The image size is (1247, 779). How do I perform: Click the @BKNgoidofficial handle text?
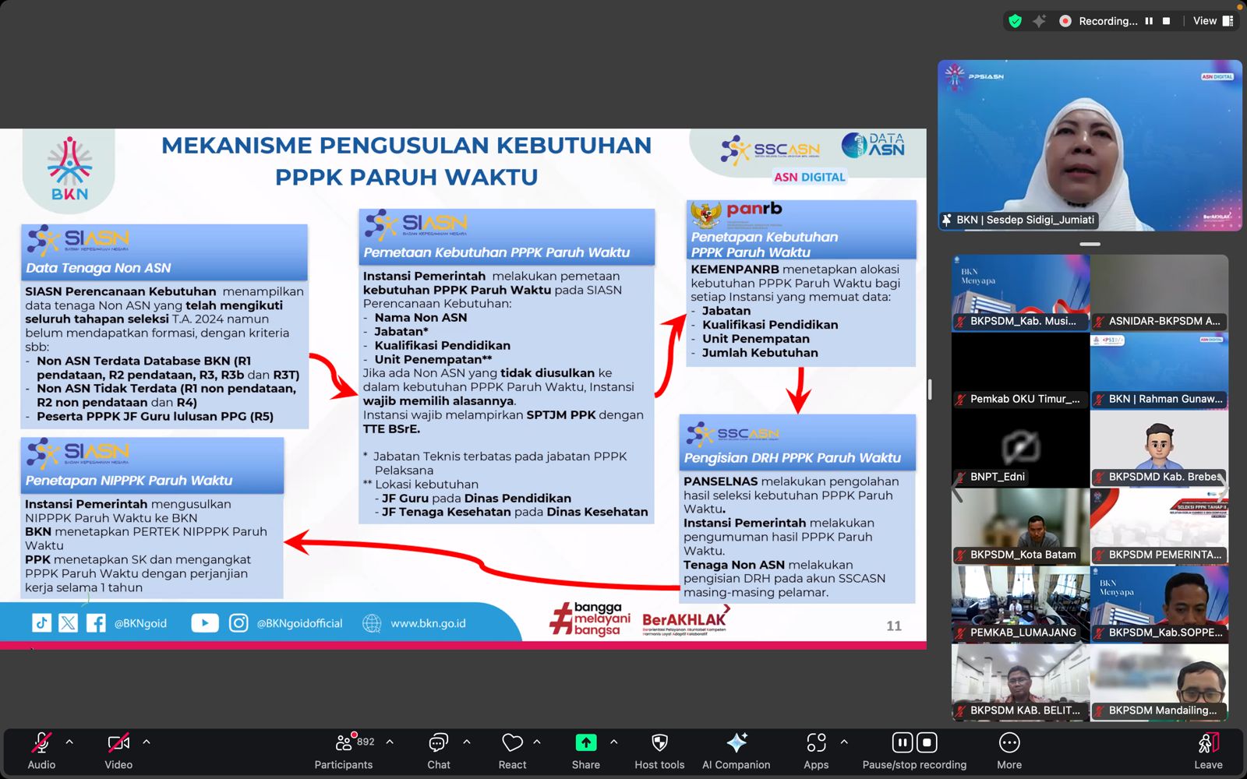click(299, 623)
